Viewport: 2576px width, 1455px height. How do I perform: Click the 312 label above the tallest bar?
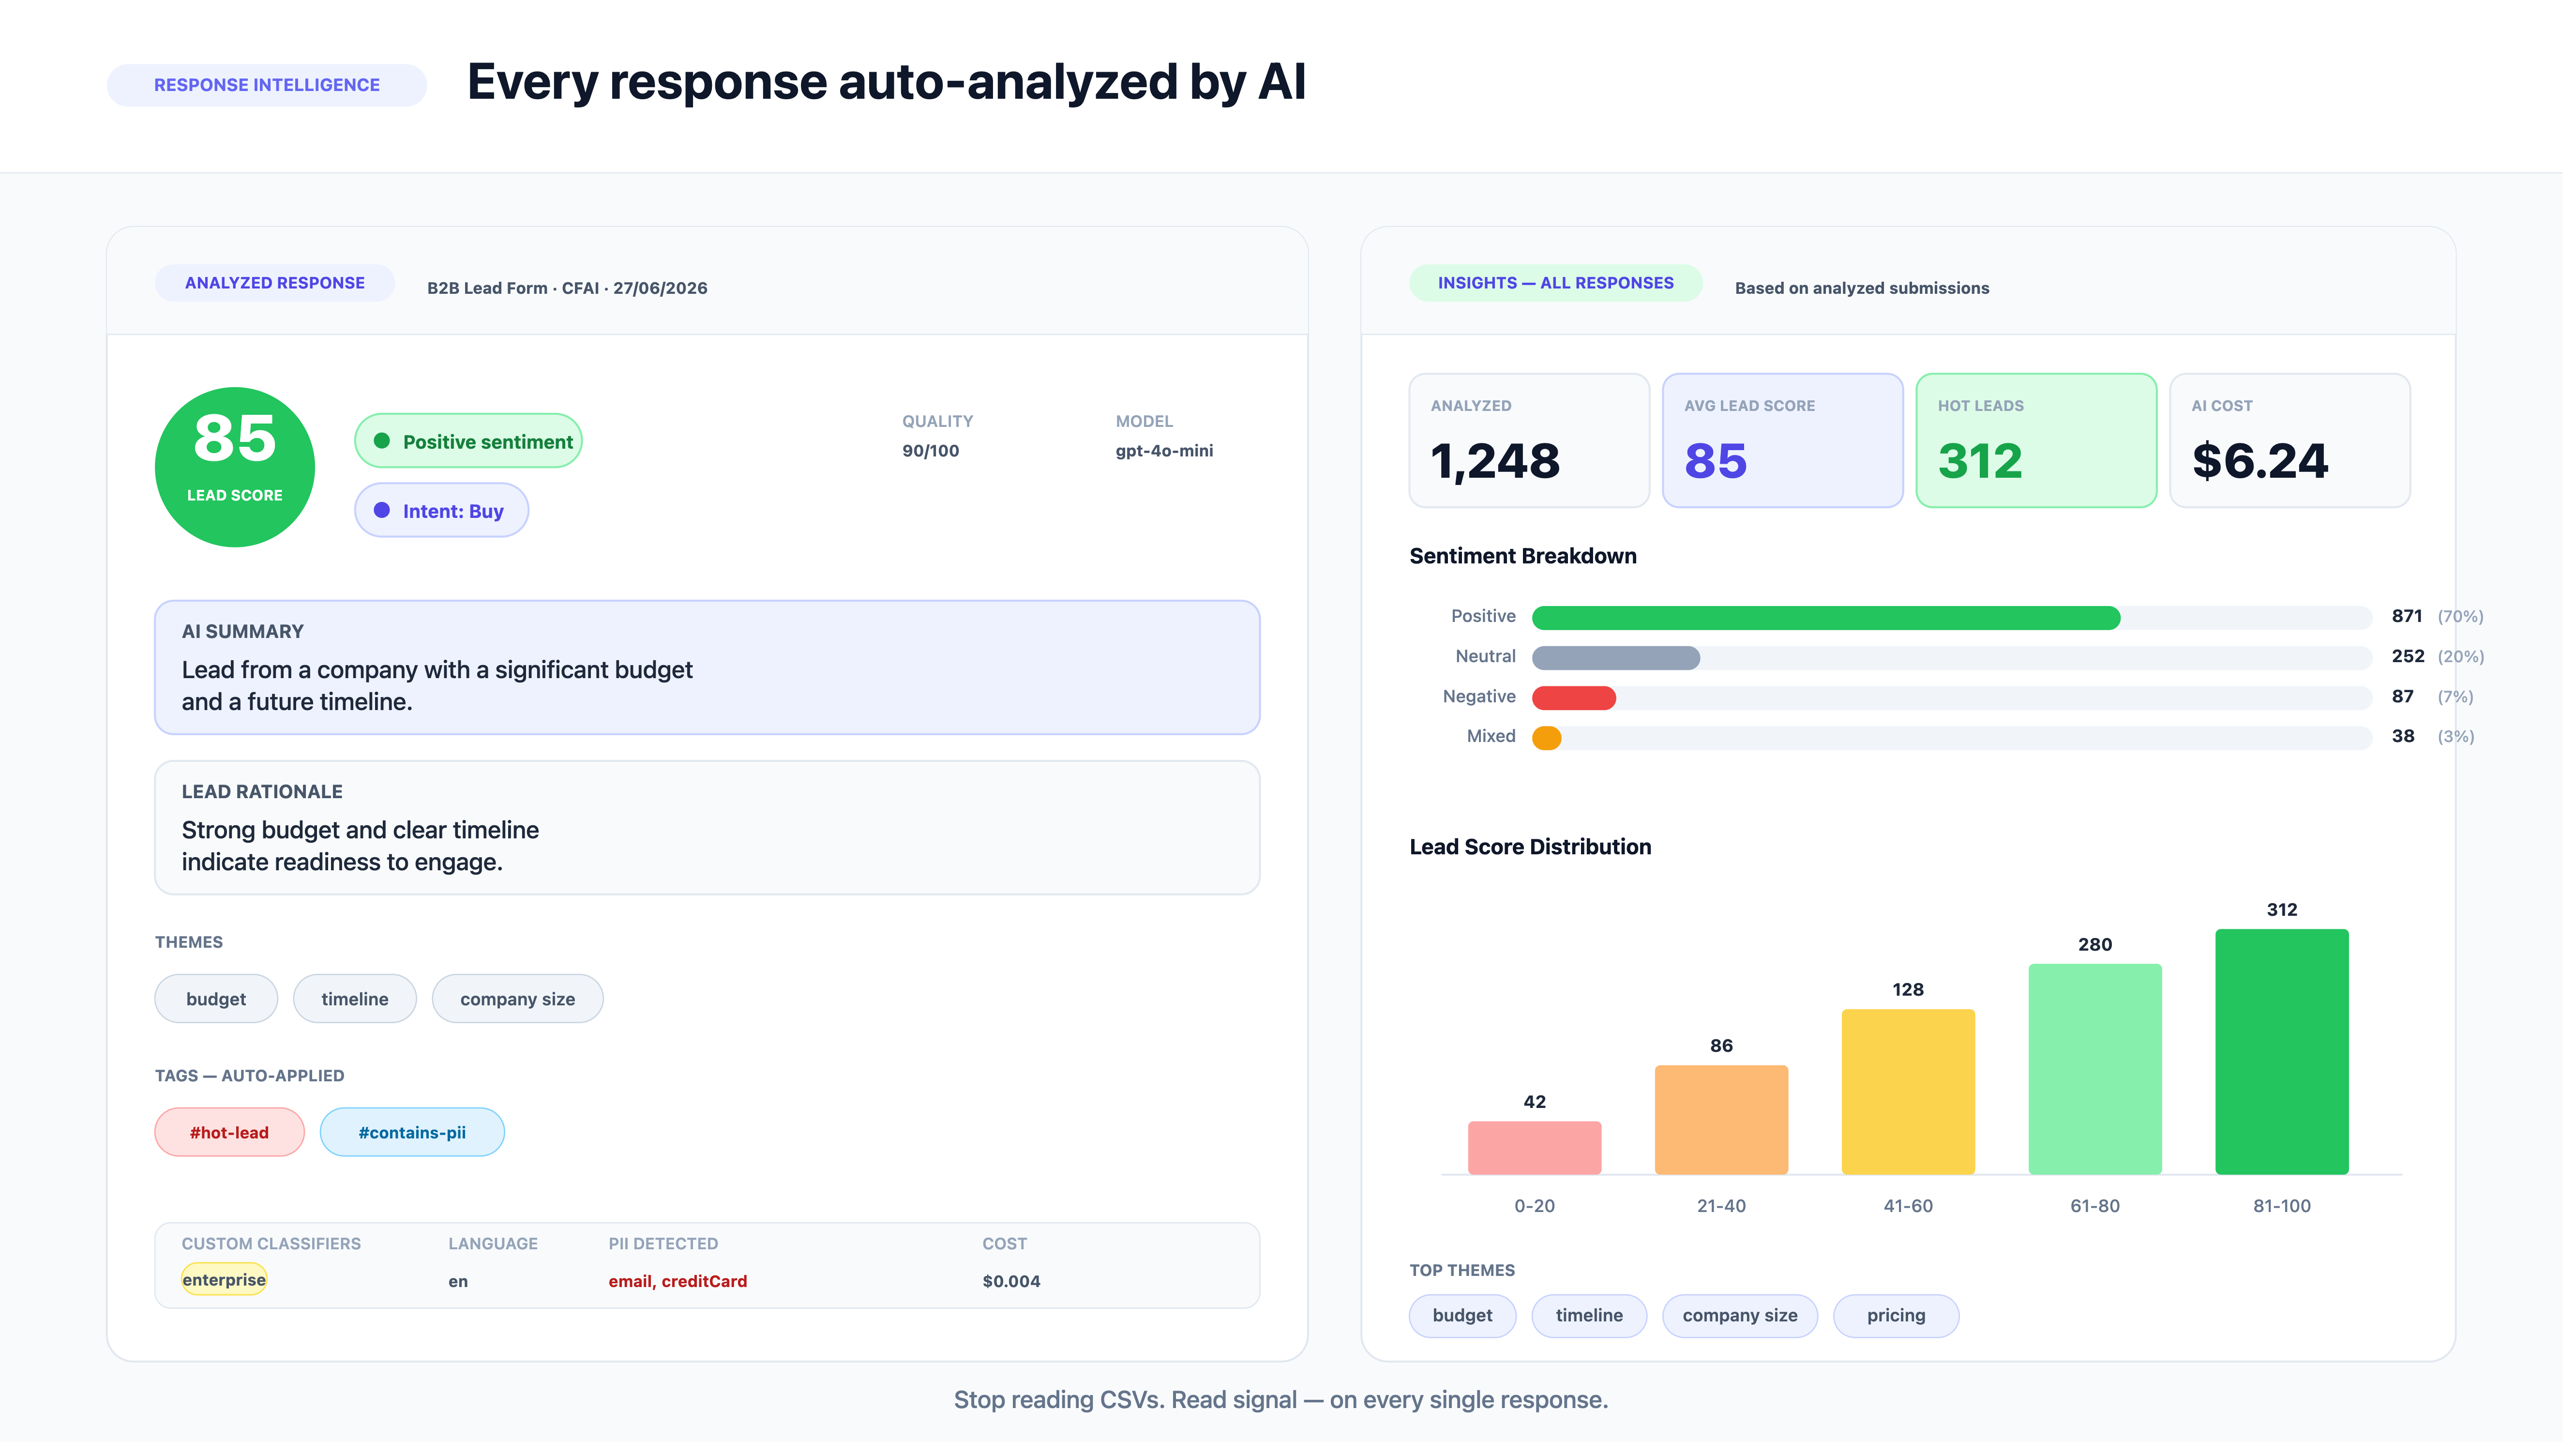[2294, 914]
